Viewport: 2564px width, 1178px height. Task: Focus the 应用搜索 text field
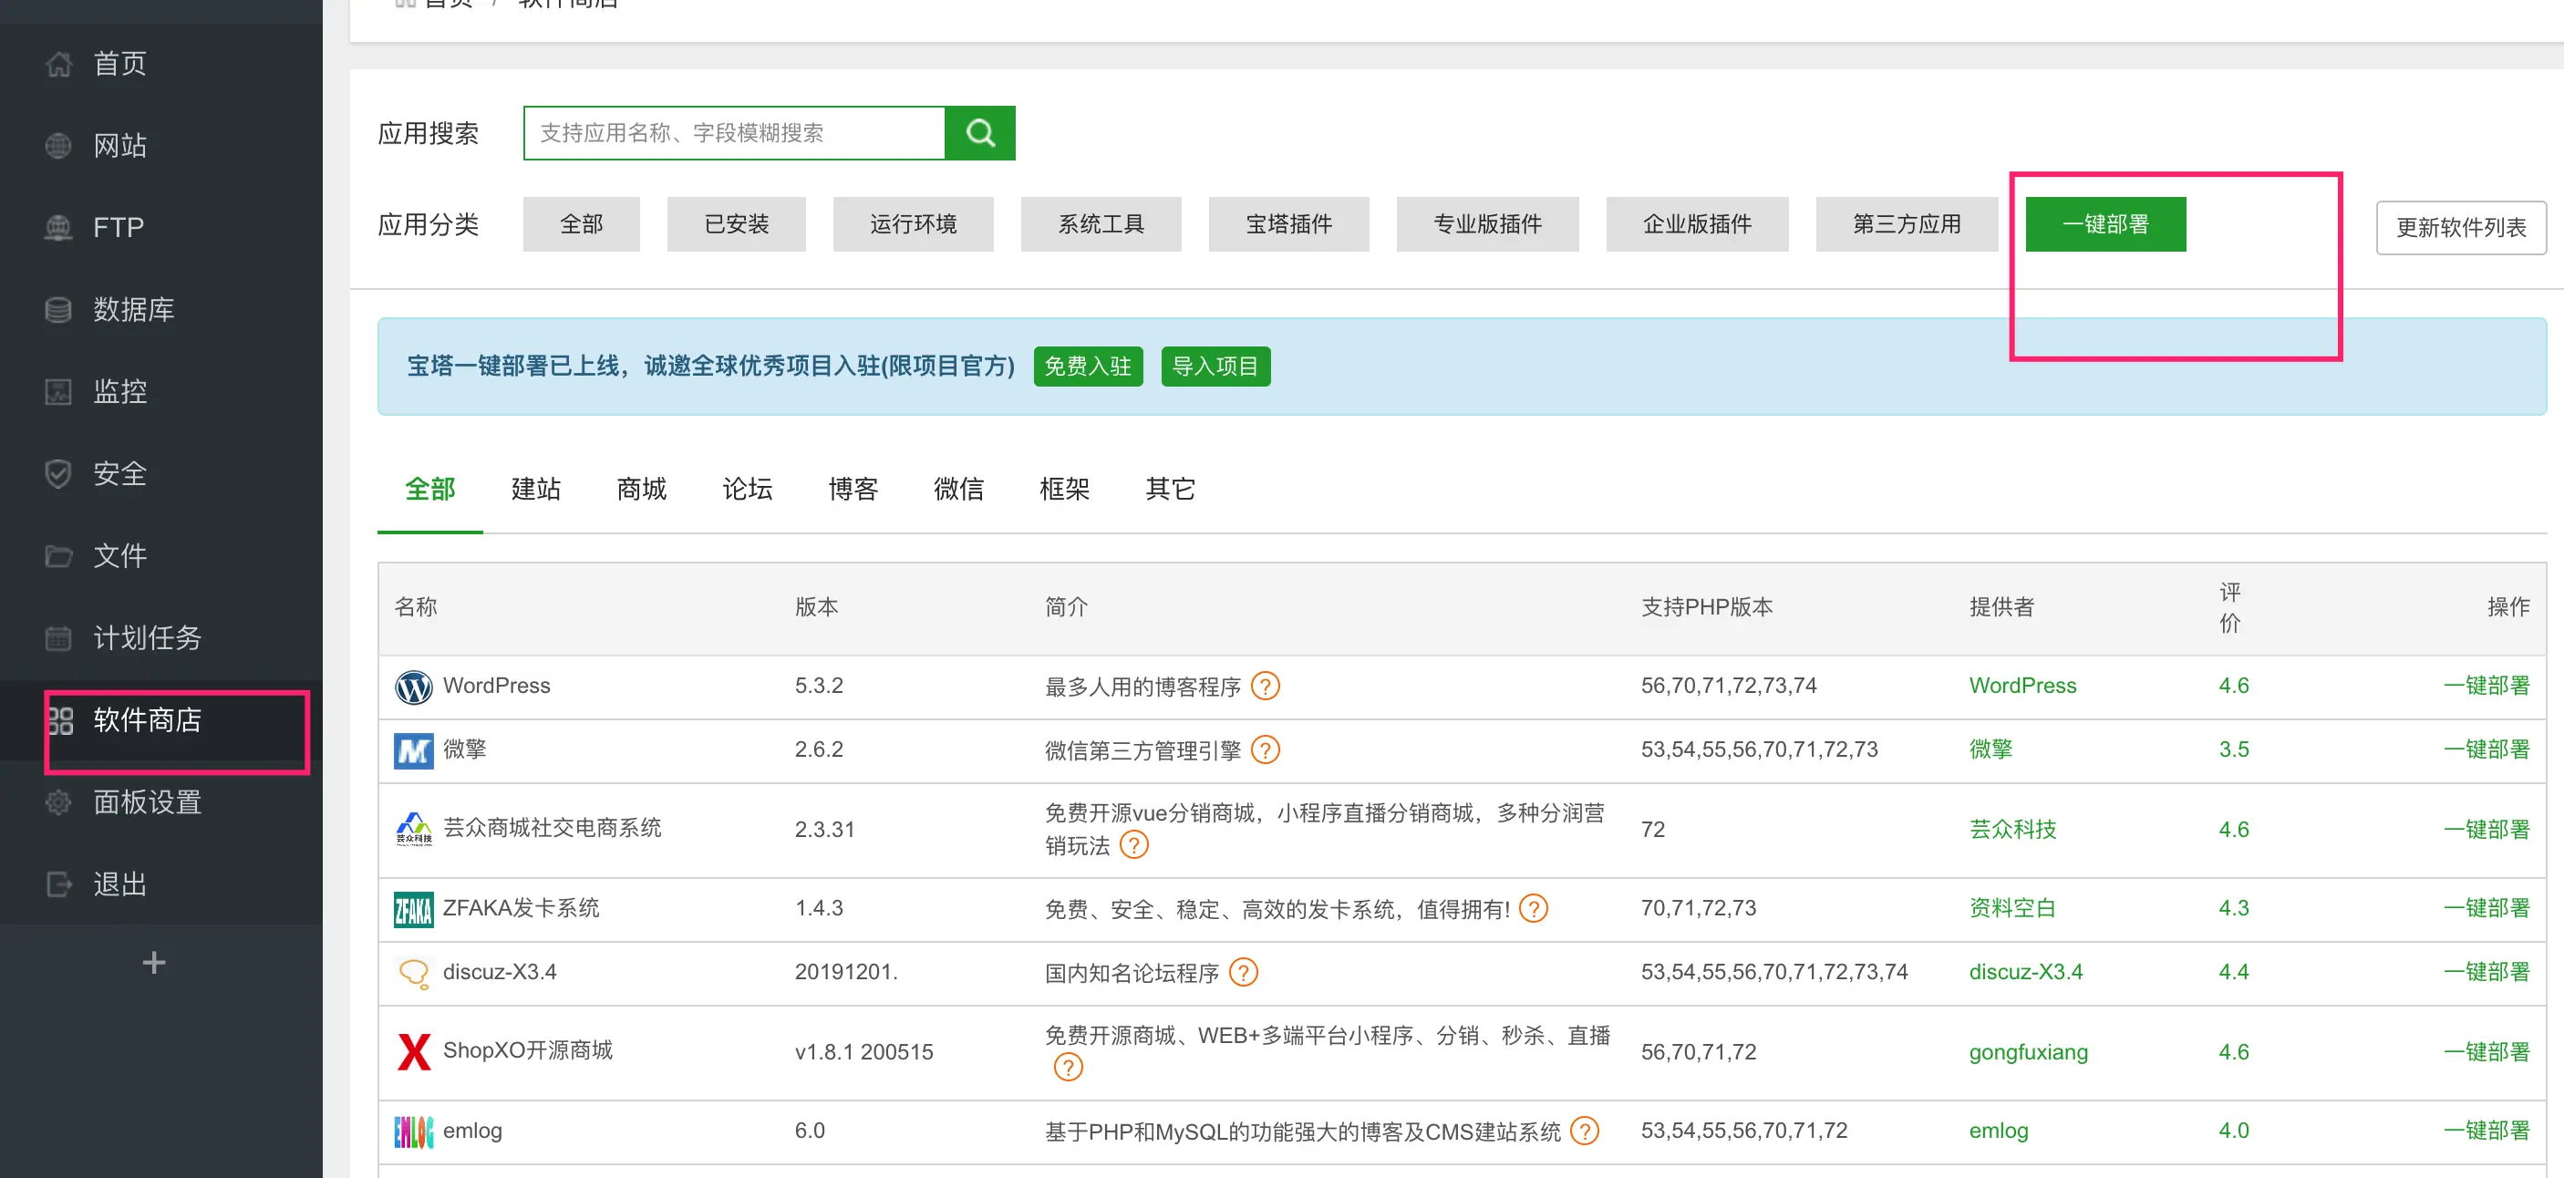[735, 132]
